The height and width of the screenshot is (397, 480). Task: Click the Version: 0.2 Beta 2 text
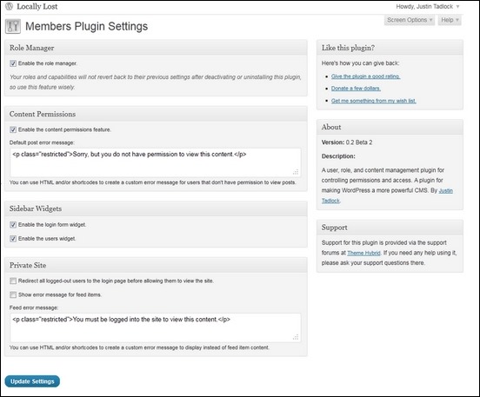pyautogui.click(x=347, y=142)
